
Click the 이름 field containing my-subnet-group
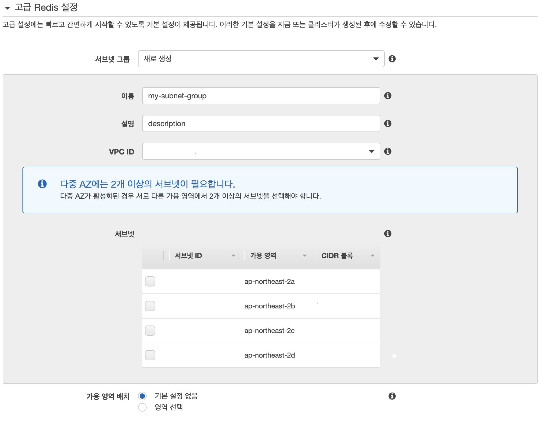click(261, 96)
